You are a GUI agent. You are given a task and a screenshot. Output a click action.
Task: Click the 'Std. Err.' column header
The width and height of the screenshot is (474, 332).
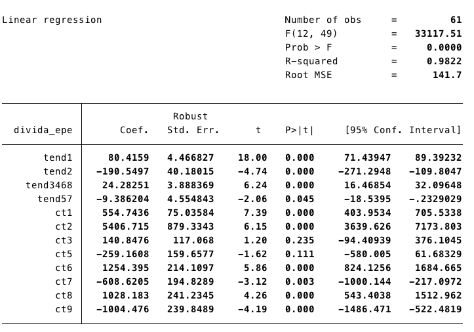coord(193,130)
